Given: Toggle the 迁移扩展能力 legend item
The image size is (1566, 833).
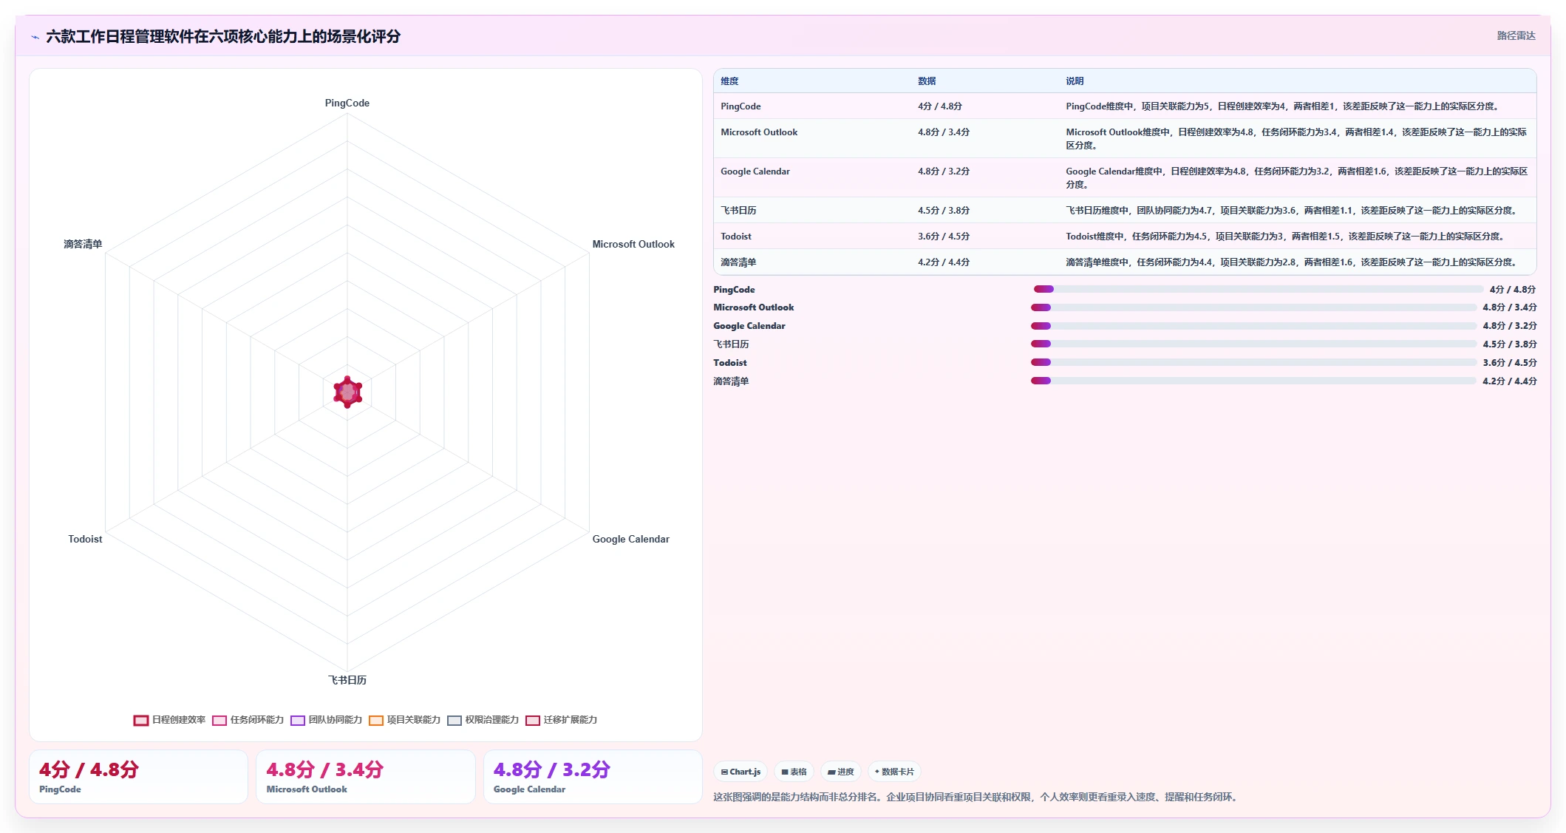Looking at the screenshot, I should [561, 720].
